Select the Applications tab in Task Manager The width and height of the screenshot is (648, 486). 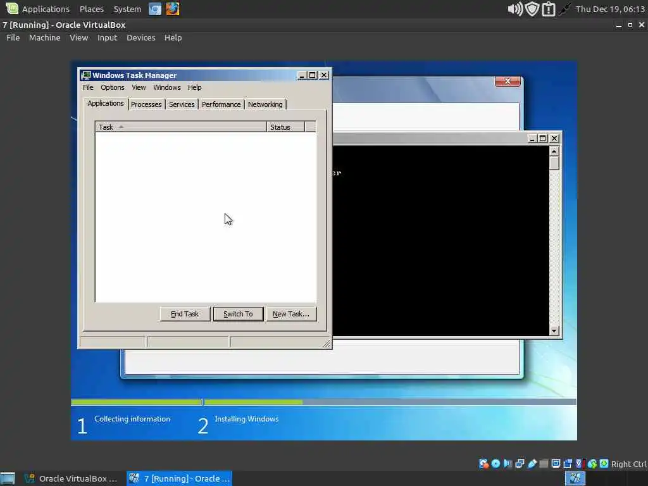(x=106, y=103)
